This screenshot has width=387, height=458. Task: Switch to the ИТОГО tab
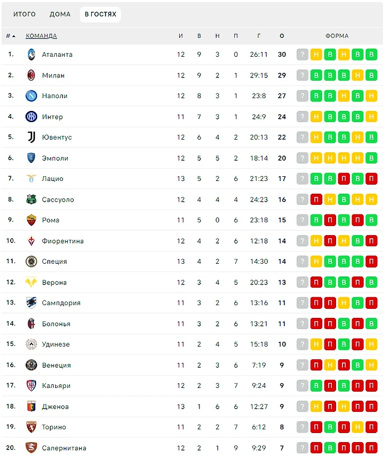[24, 14]
